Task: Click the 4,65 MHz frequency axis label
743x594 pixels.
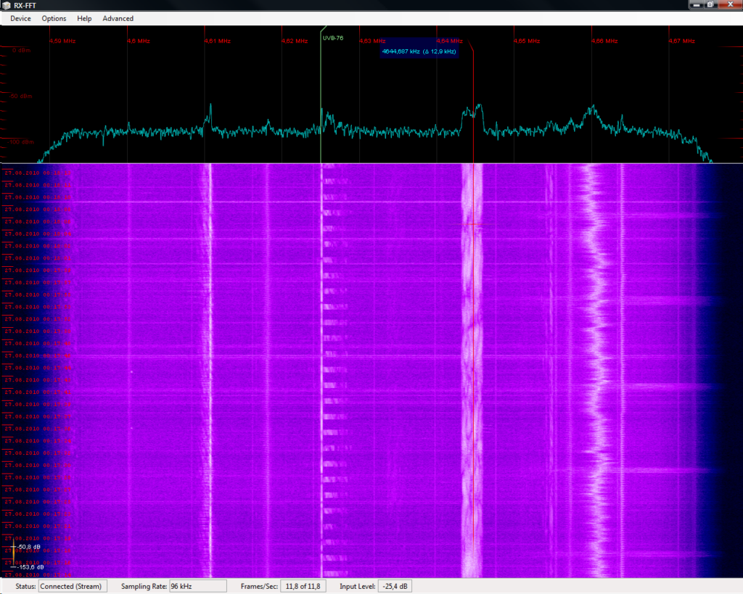Action: [x=527, y=41]
